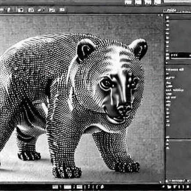Click the text button at the right panel's bottom

(x=174, y=181)
